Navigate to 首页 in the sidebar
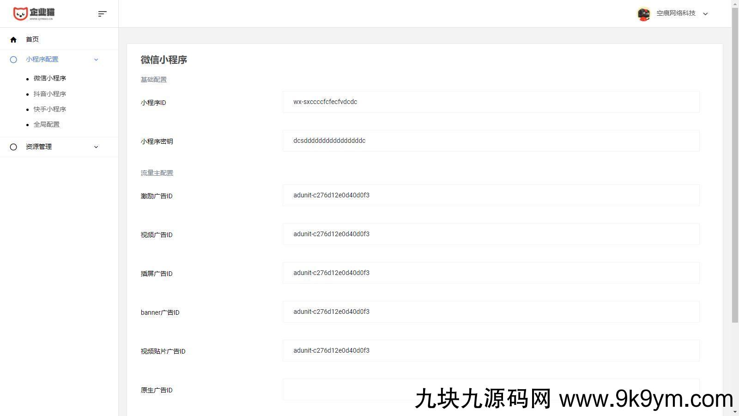 pyautogui.click(x=32, y=40)
